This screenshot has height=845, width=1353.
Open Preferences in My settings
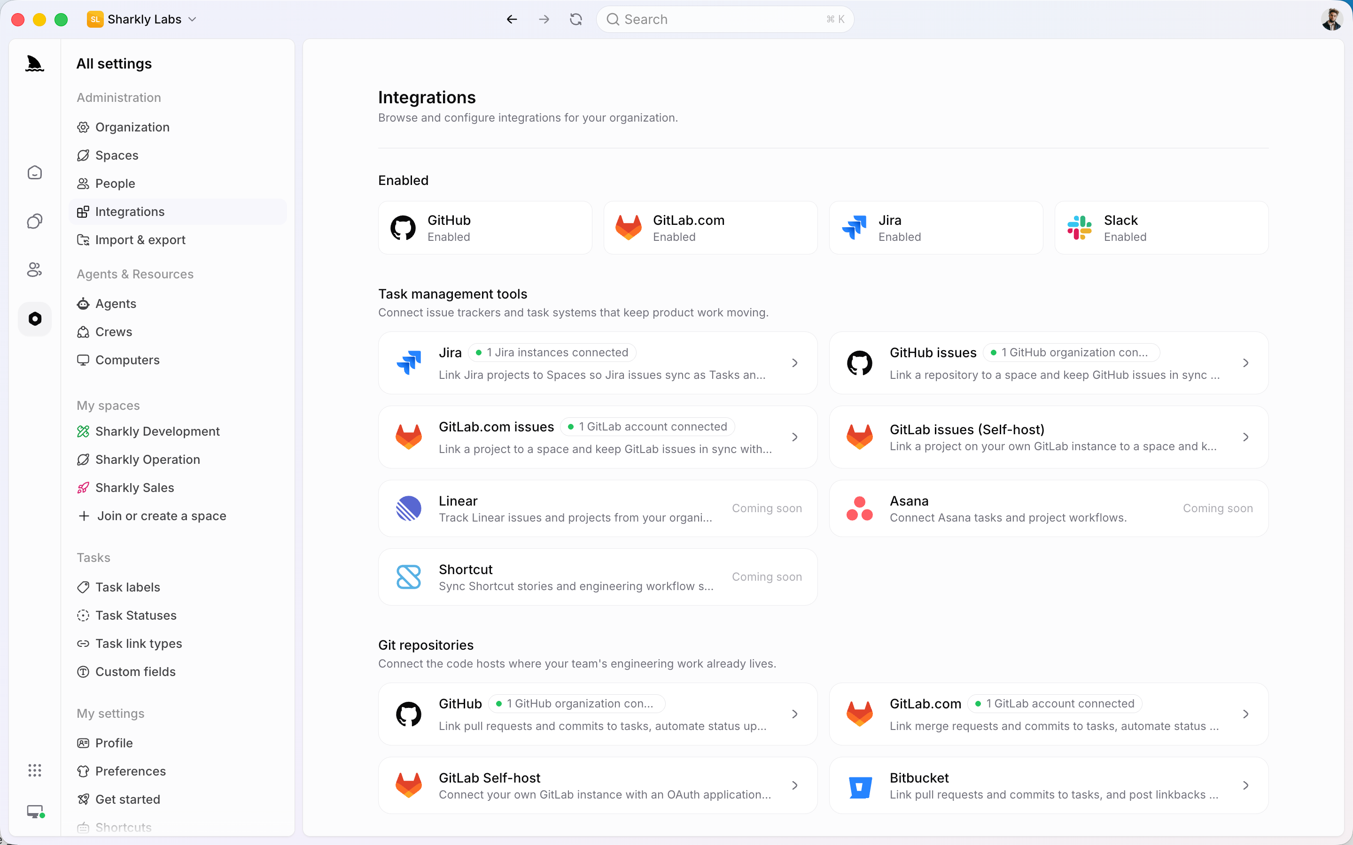(x=178, y=771)
